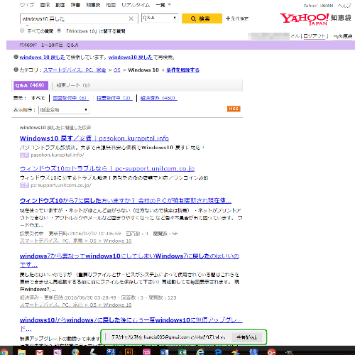Viewport: 355px width, 355px height.
Task: Launch Internet Explorer from the taskbar
Action: click(200, 351)
